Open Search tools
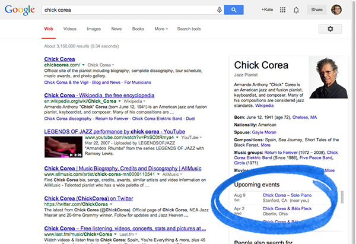The width and height of the screenshot is (356, 244). tap(189, 29)
